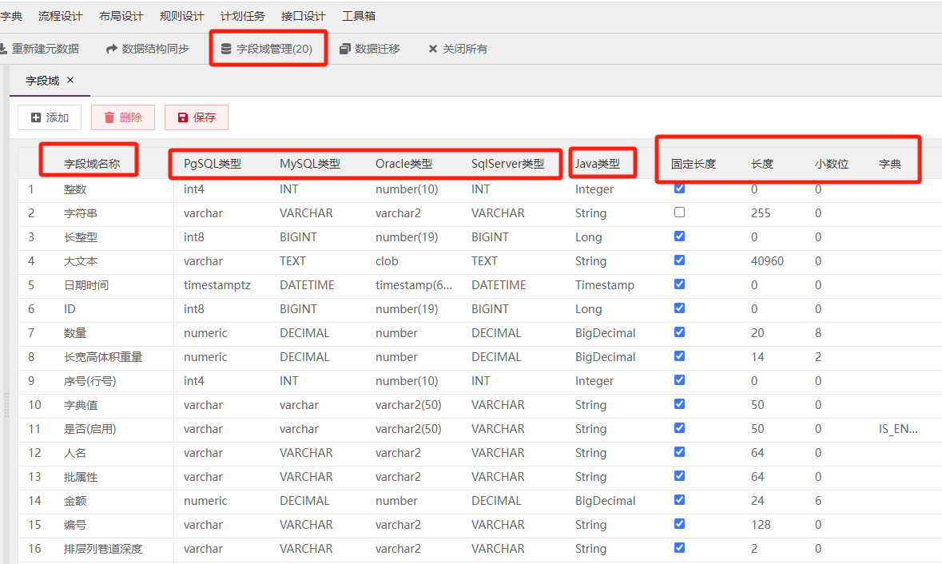
Task: Toggle 固定长度 checkbox for 大文本
Action: [x=679, y=260]
